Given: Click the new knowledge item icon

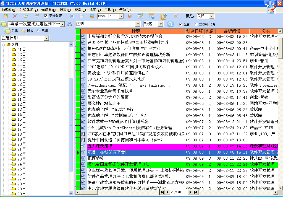Looking at the screenshot, I should click(6, 16).
